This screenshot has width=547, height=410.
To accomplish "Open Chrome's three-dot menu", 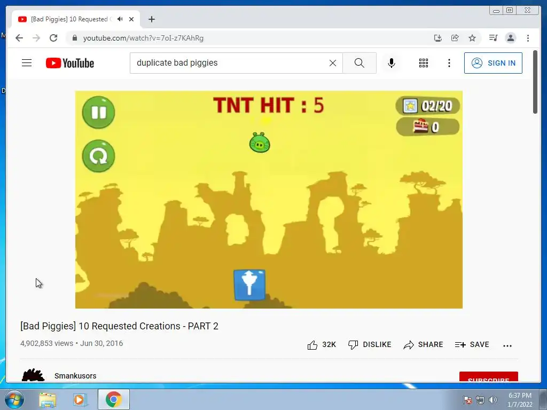I will [x=528, y=38].
